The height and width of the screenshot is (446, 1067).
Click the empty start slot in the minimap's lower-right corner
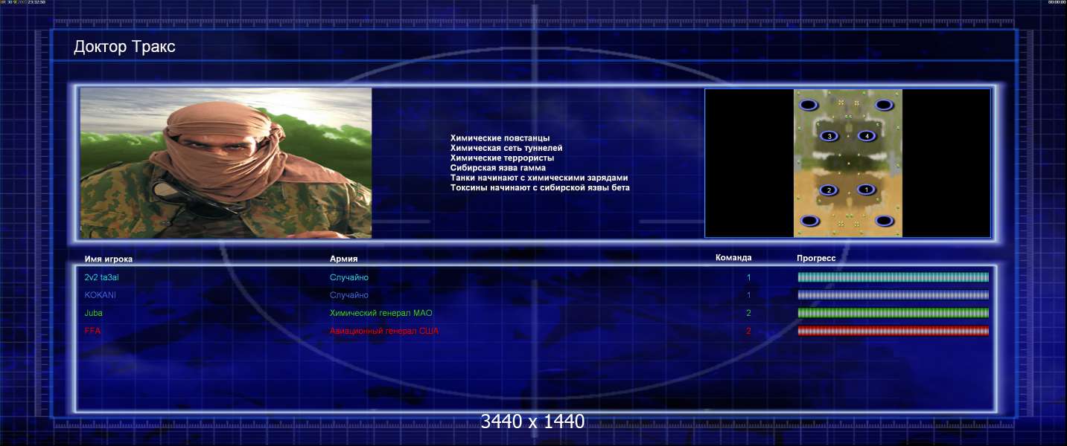(884, 221)
